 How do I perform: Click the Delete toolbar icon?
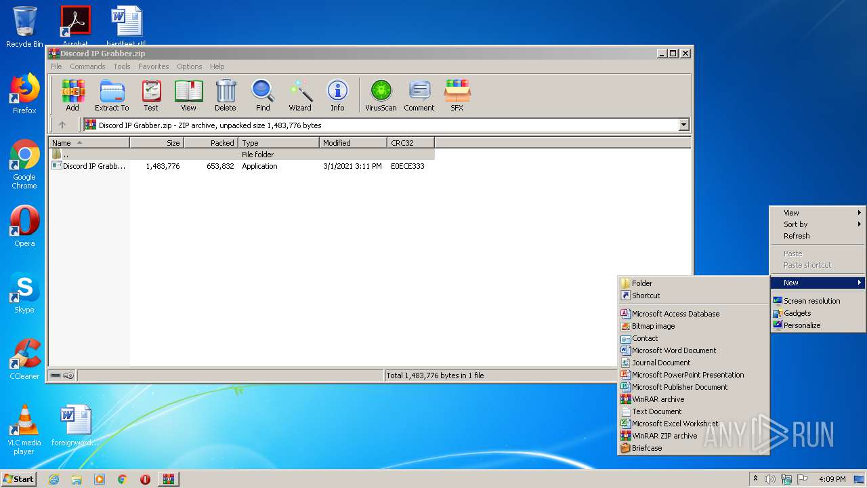click(226, 95)
